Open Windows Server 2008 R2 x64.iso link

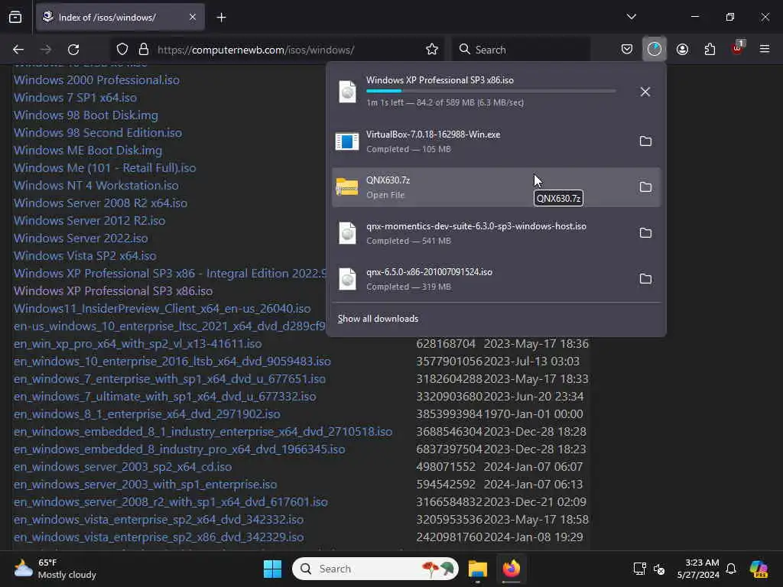click(x=100, y=203)
